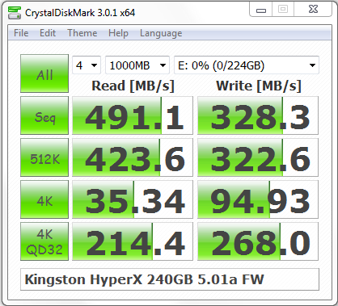The width and height of the screenshot is (338, 306).
Task: Minimize the CrystalDiskMark window
Action: tap(261, 10)
